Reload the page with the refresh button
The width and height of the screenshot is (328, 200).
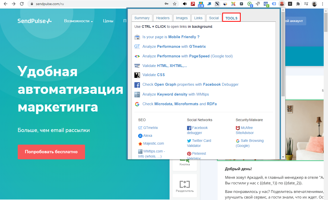coord(22,4)
